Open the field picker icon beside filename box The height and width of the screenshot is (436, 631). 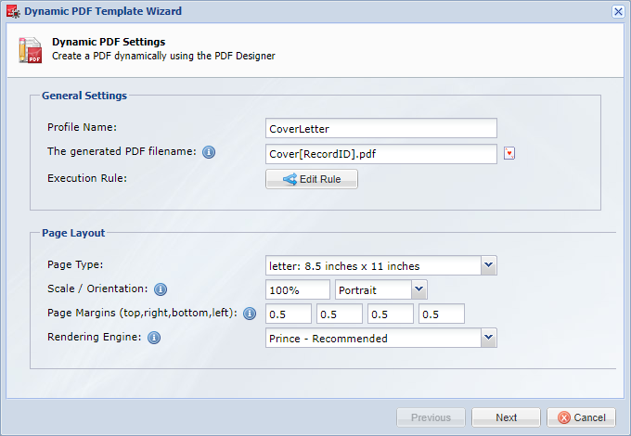pyautogui.click(x=509, y=153)
